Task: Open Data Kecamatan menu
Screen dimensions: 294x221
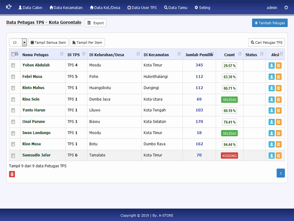Action: point(66,8)
